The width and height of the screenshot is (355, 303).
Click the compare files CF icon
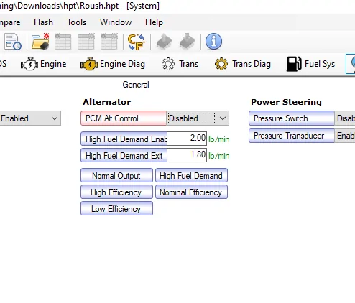137,42
